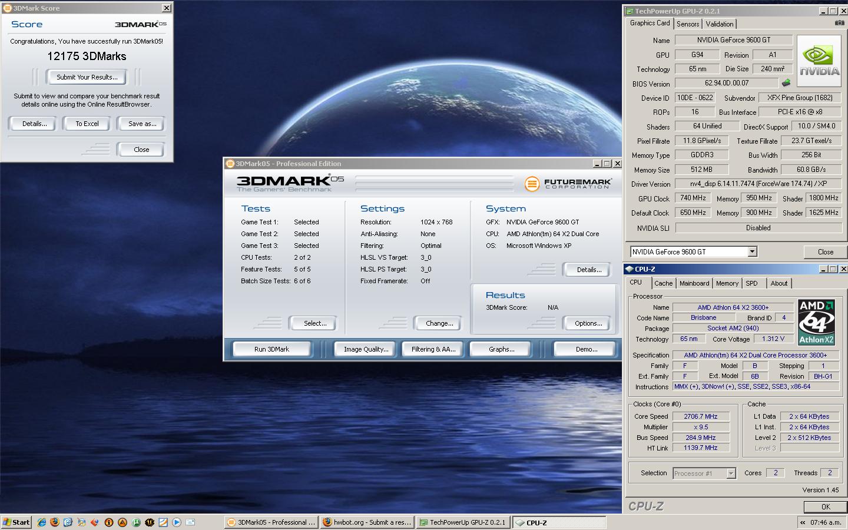Open the Memory tab in CPU-Z

(727, 283)
